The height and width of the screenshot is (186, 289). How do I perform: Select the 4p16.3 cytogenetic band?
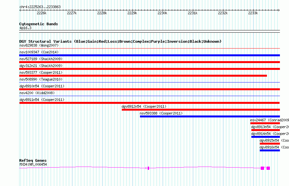25,28
